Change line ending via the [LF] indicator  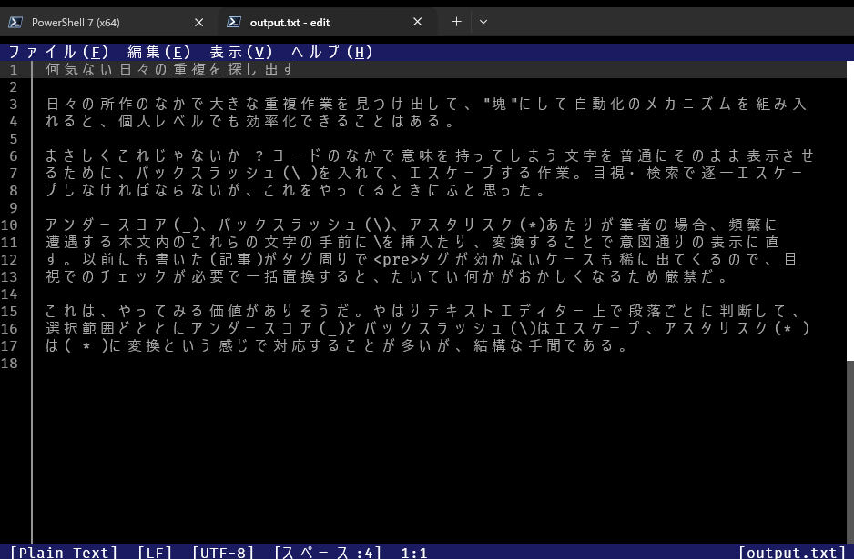[x=155, y=553]
